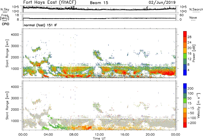The width and height of the screenshot is (203, 140).
Task: Click the "04:00" time tick label
Action: coord(48,135)
